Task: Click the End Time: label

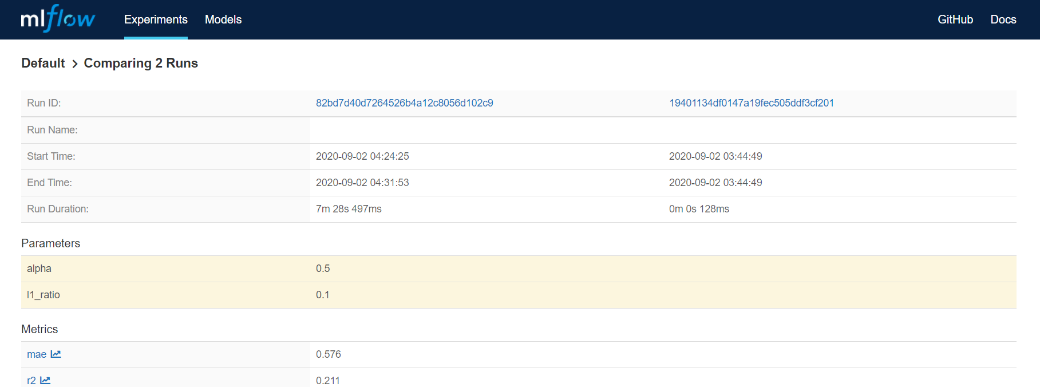Action: 49,183
